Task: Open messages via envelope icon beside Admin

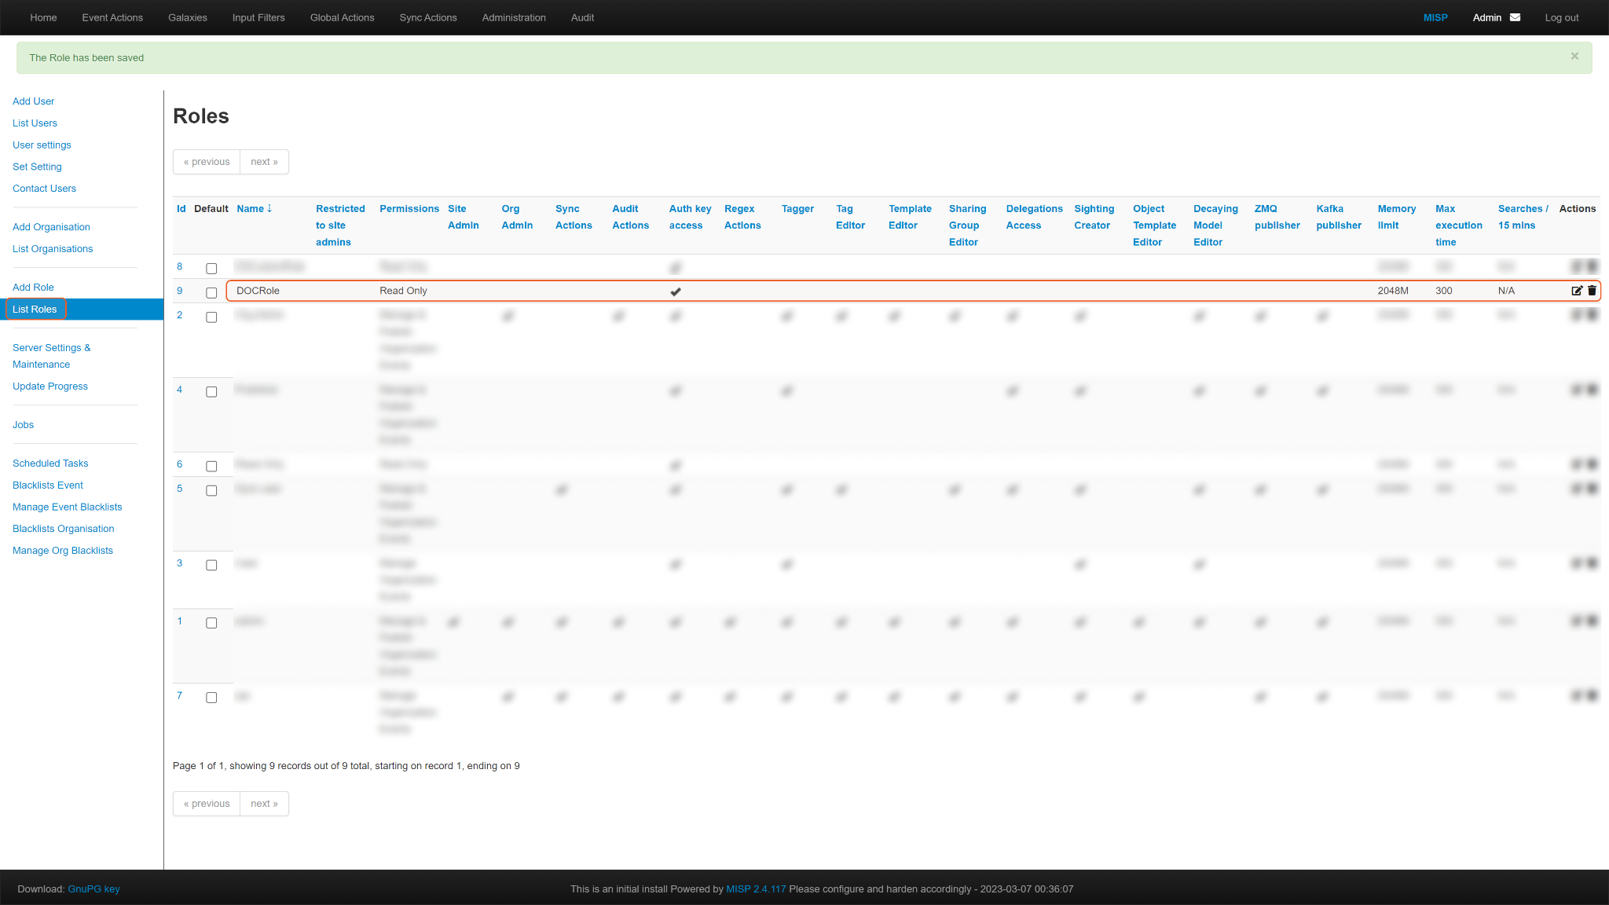Action: click(x=1515, y=17)
